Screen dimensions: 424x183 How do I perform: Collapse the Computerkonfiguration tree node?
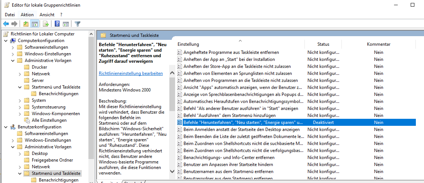6,41
